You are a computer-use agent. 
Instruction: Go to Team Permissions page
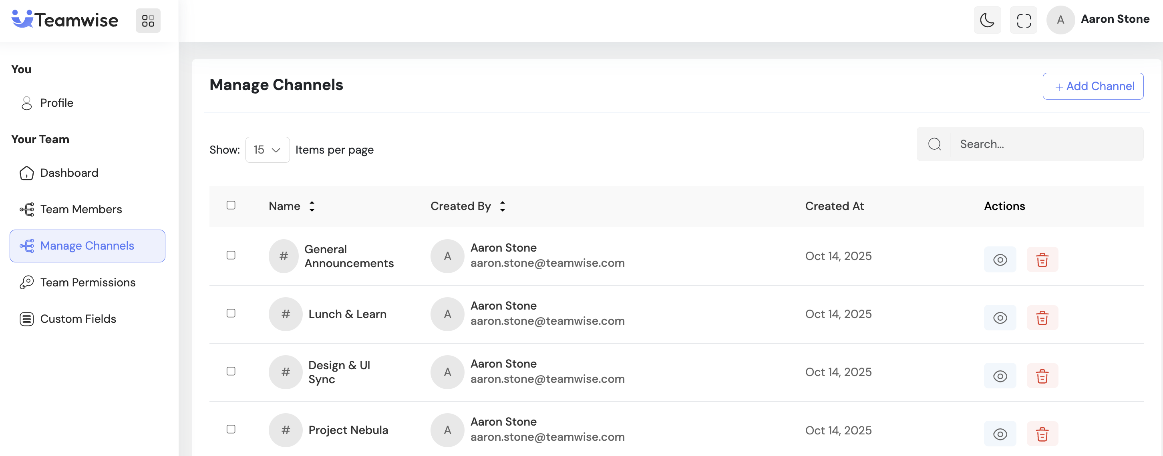88,282
